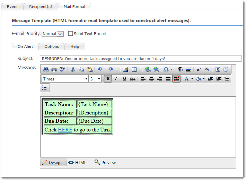Image resolution: width=246 pixels, height=180 pixels.
Task: Open the Insert Image manager
Action: pyautogui.click(x=125, y=69)
